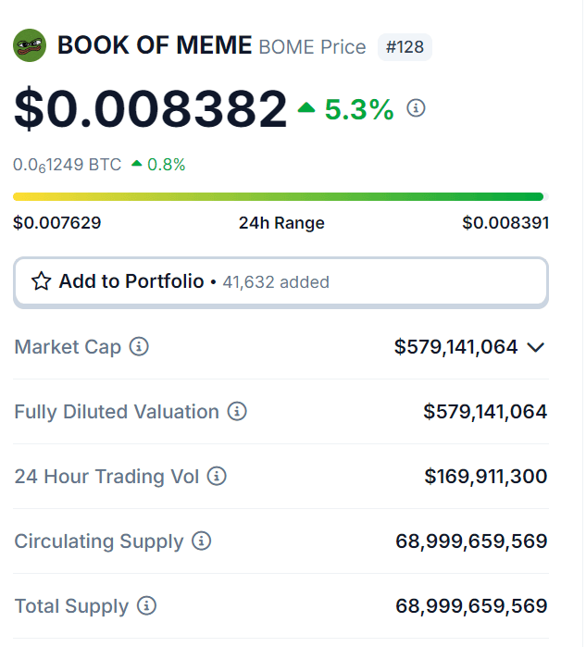
Task: Show the Circulating Supply info tooltip
Action: 201,541
